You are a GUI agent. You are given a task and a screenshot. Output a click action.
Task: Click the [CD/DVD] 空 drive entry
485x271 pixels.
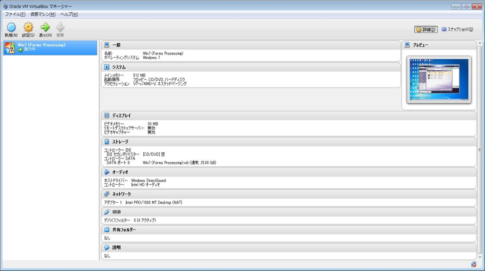[x=154, y=154]
